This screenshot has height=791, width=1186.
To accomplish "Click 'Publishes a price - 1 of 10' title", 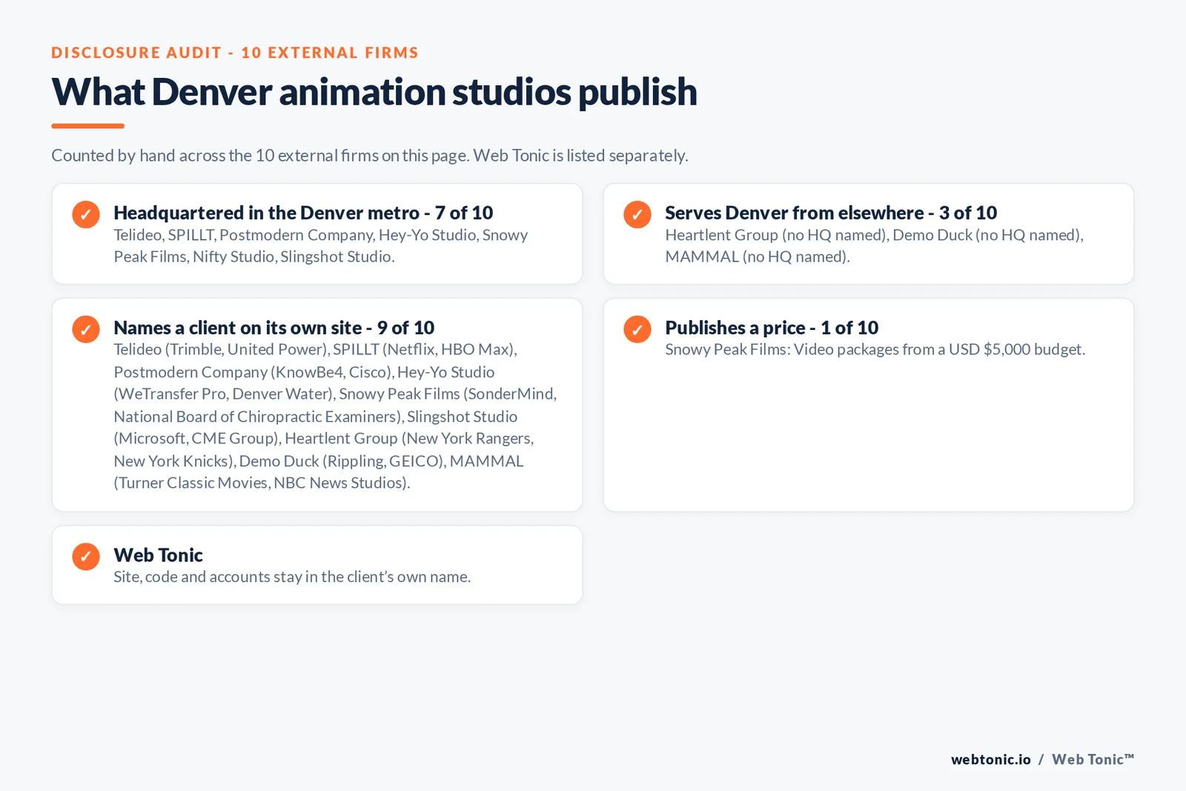I will tap(772, 328).
